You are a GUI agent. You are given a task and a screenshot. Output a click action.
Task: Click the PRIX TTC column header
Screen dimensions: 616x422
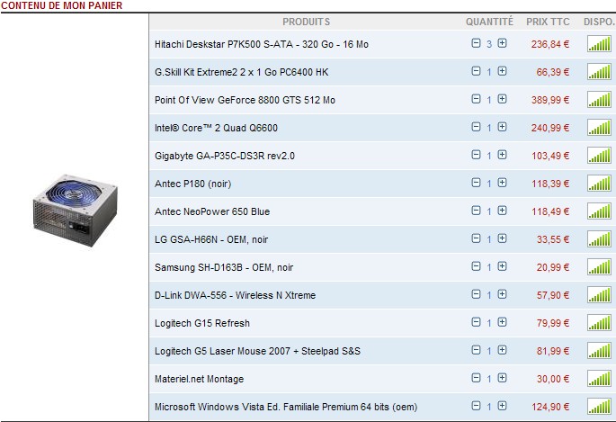[548, 22]
